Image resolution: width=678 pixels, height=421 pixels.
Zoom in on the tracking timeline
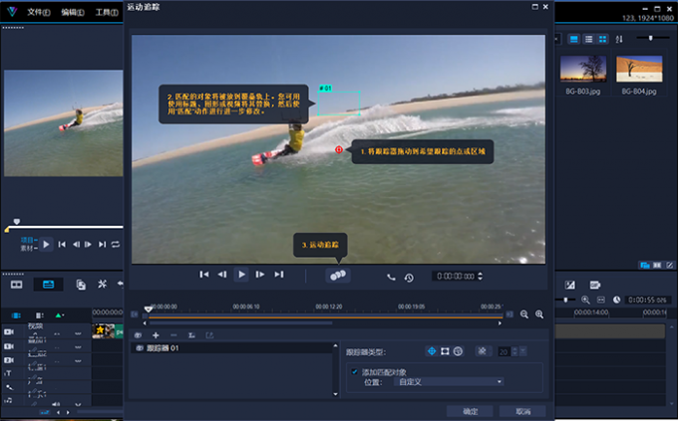click(x=539, y=315)
